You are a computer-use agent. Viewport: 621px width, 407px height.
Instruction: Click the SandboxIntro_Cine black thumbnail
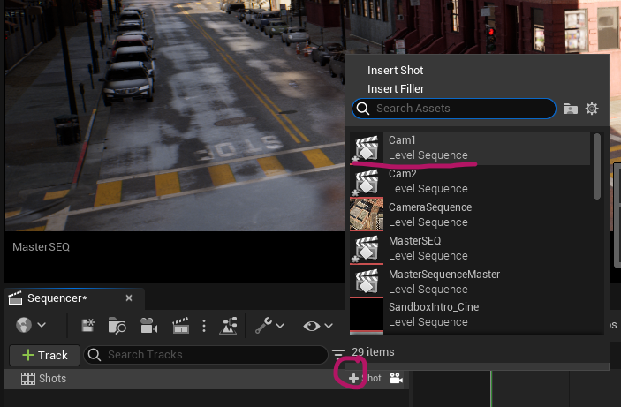click(x=367, y=315)
